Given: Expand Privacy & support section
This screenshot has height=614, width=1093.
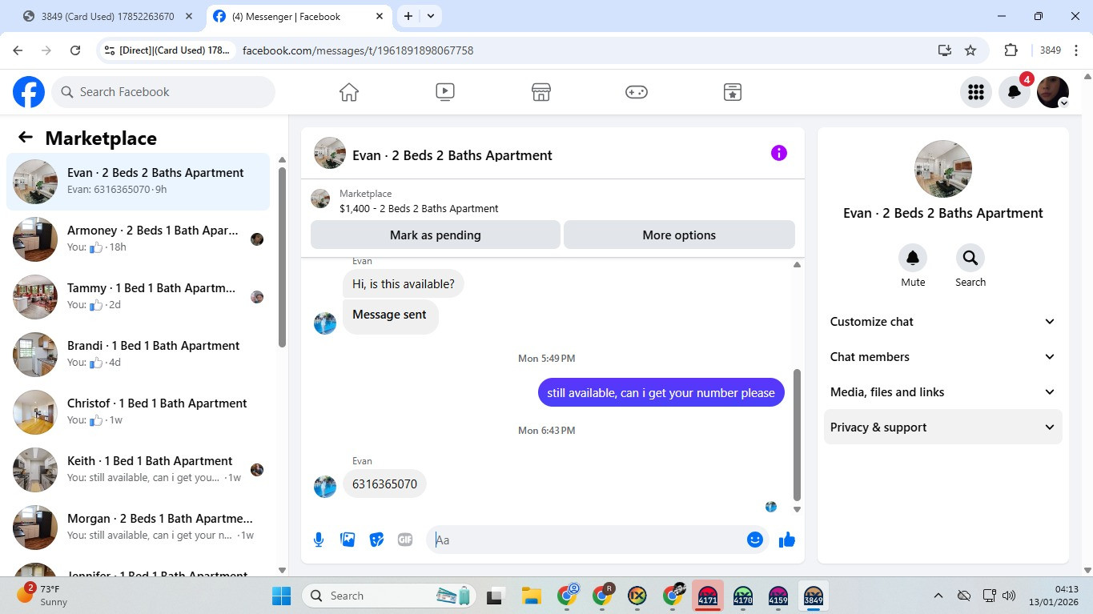Looking at the screenshot, I should 943,427.
